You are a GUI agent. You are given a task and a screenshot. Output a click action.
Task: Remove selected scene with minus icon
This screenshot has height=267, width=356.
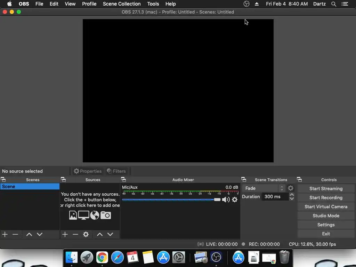15,234
